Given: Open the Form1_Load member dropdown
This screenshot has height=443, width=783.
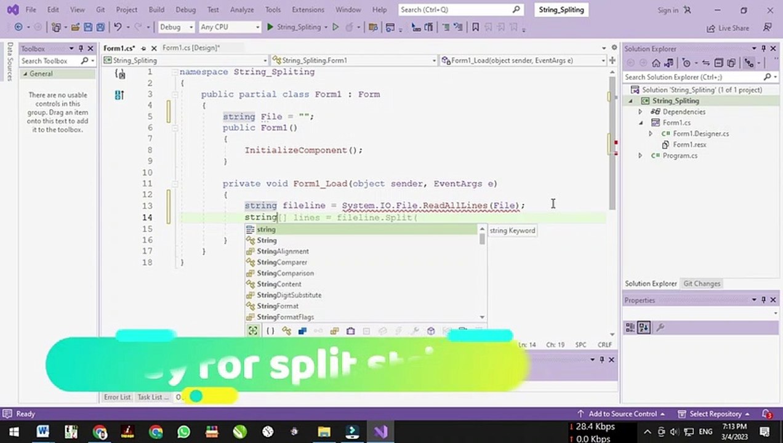Looking at the screenshot, I should click(524, 60).
